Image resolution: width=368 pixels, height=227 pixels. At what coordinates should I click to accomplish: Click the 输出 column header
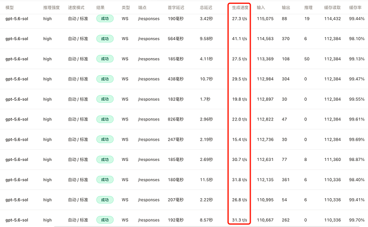pyautogui.click(x=286, y=8)
